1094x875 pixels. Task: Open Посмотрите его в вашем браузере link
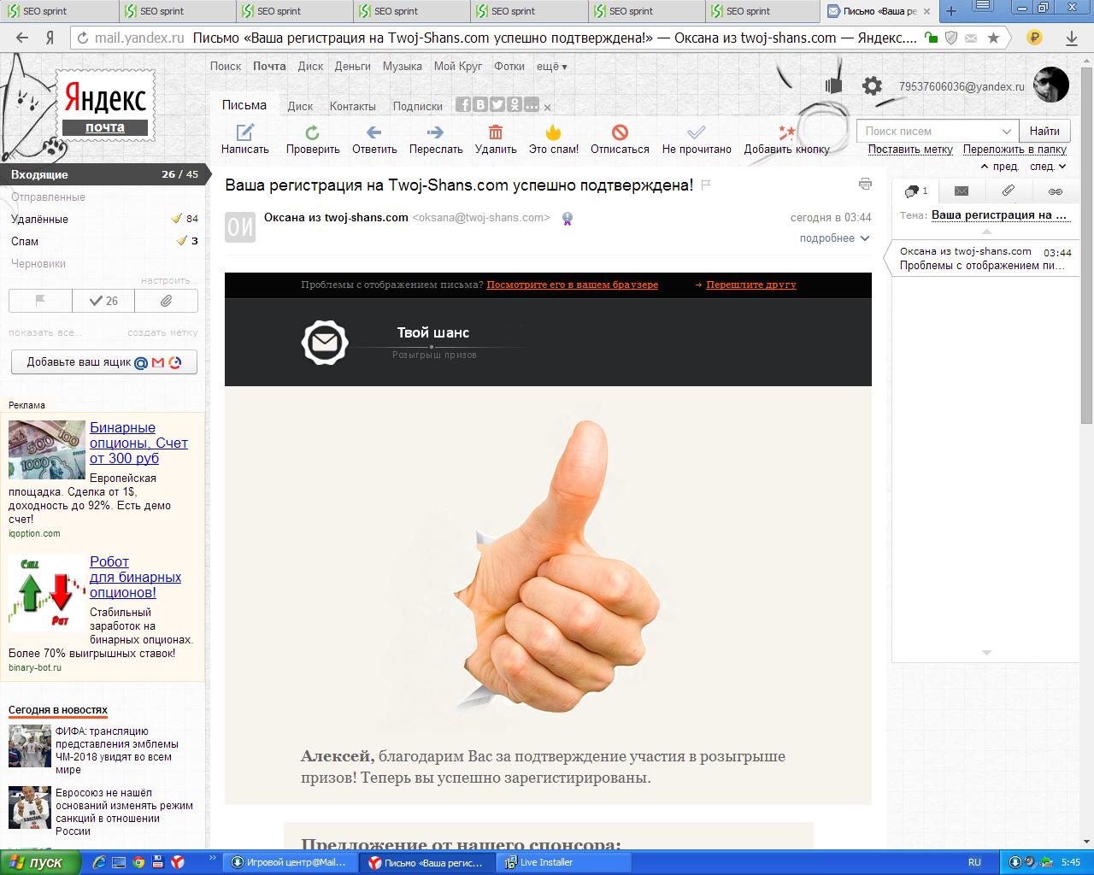coord(573,285)
